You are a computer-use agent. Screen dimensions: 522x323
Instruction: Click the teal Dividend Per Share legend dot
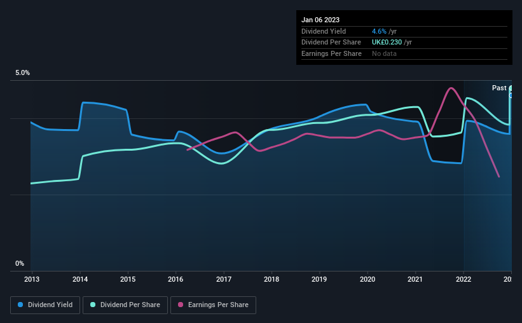point(93,305)
